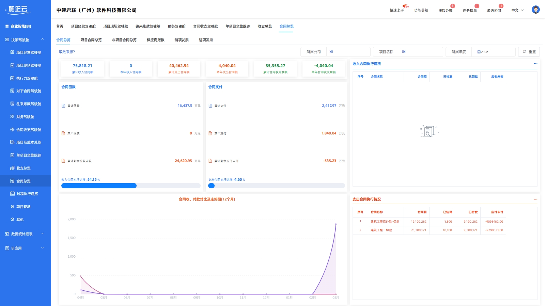Click the 累计剩余应收未收 value 24,620.95
The width and height of the screenshot is (545, 306).
coord(183,161)
